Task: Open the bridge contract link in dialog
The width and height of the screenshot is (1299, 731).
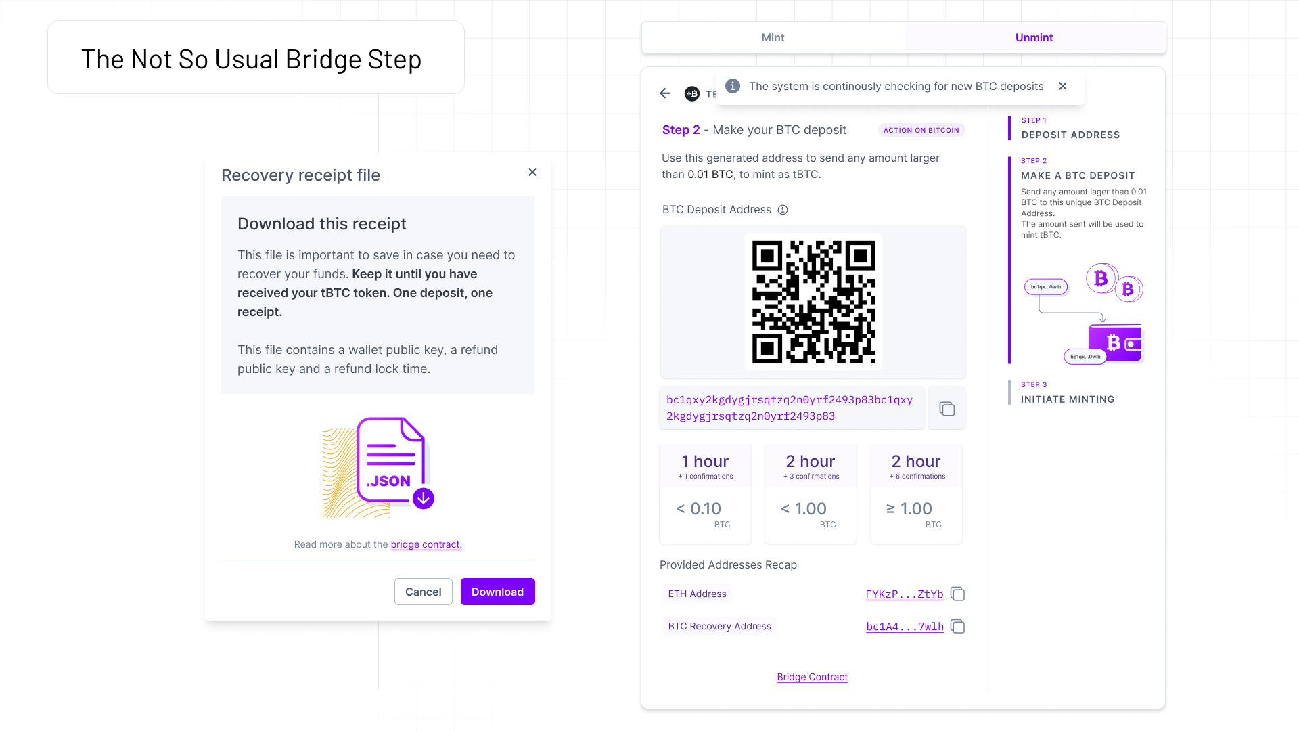Action: [x=426, y=544]
